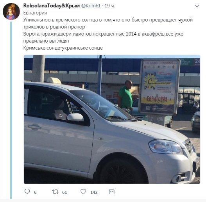This screenshot has height=202, width=206.
Task: Expand the tweet options chevron menu
Action: 197,6
